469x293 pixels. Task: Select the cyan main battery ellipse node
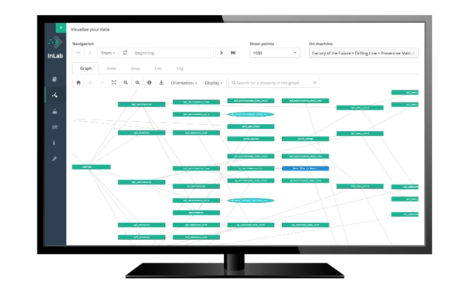[251, 200]
